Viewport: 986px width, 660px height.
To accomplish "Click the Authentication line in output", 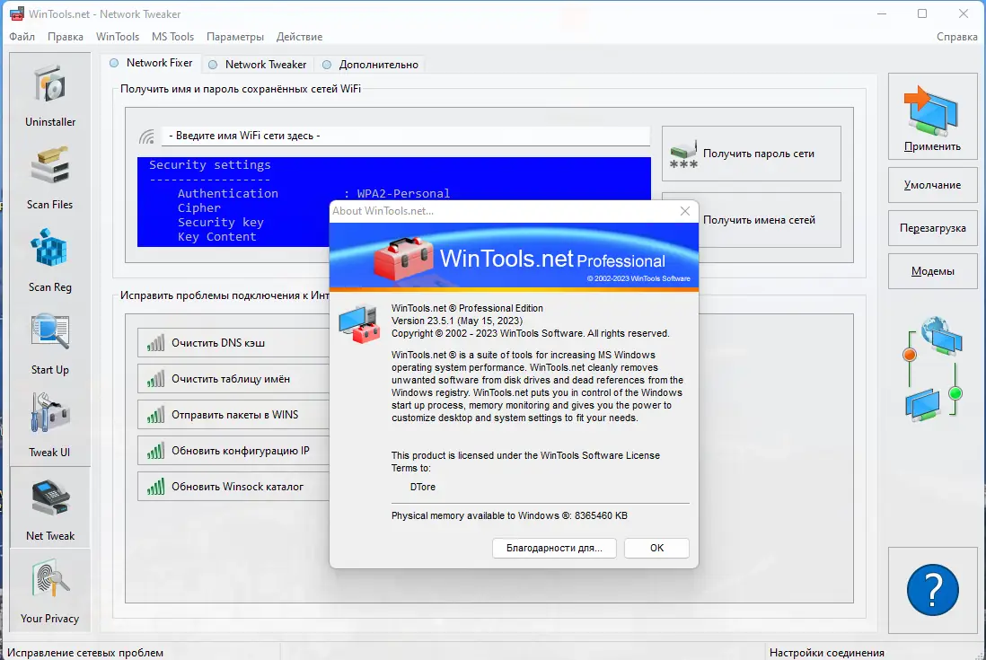I will (313, 194).
